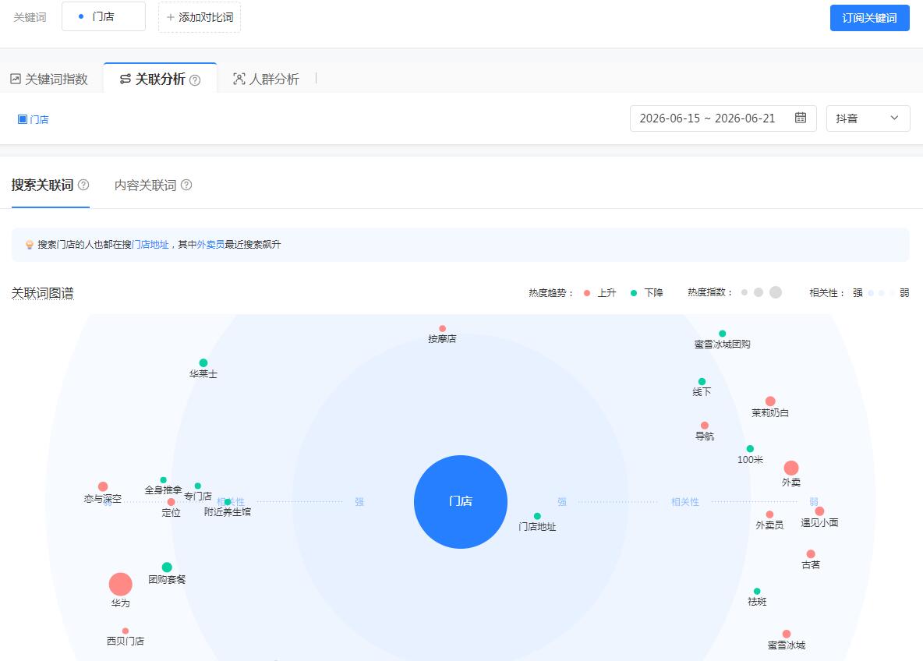This screenshot has width=923, height=661.
Task: Click the 附近养生馆 node
Action: pos(228,502)
